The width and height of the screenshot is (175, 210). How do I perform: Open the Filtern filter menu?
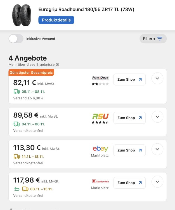pyautogui.click(x=153, y=39)
